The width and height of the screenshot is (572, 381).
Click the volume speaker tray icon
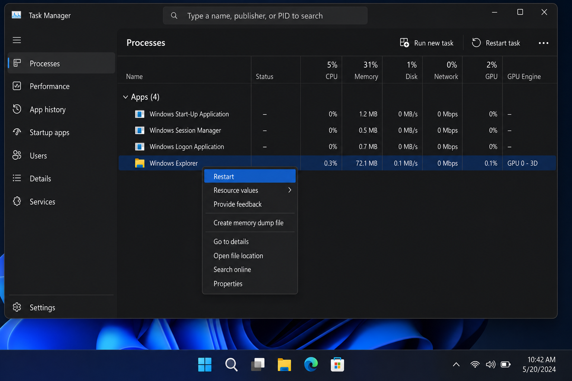490,364
